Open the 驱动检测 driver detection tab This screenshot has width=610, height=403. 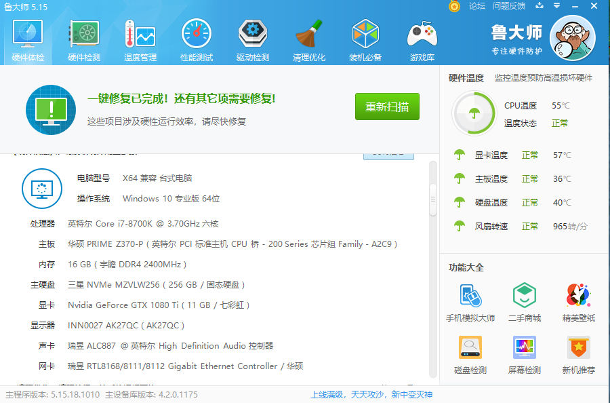click(253, 41)
